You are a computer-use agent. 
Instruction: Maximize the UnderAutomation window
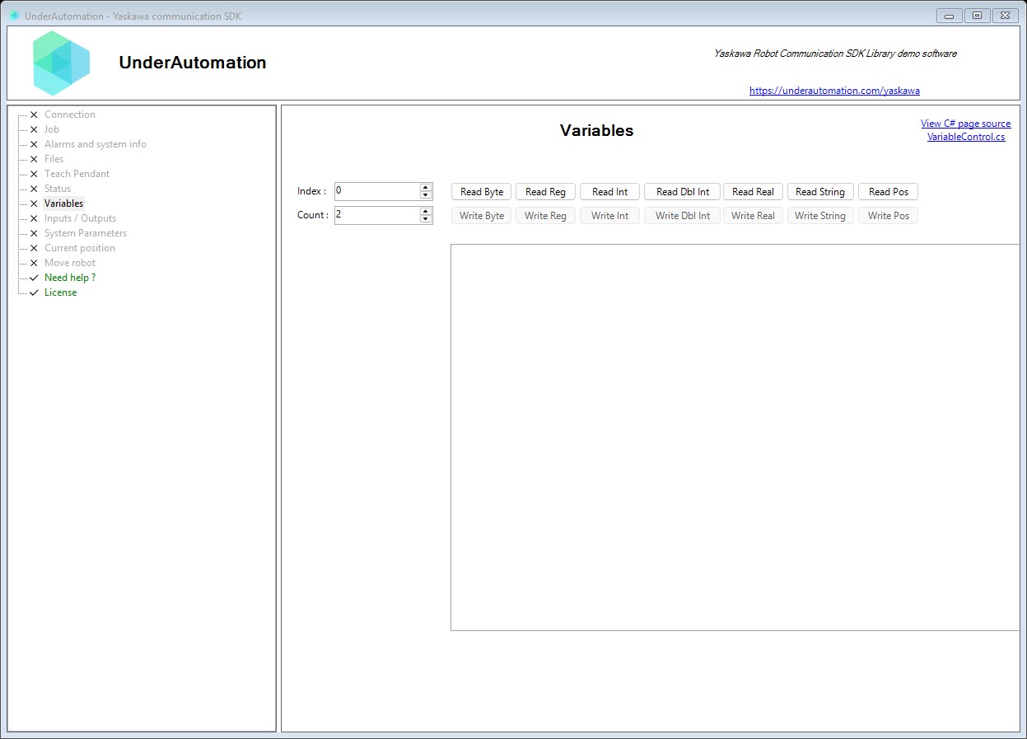pyautogui.click(x=977, y=16)
